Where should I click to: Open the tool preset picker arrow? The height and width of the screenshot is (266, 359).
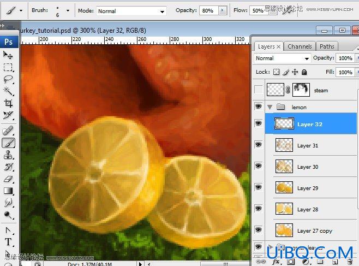pos(21,10)
